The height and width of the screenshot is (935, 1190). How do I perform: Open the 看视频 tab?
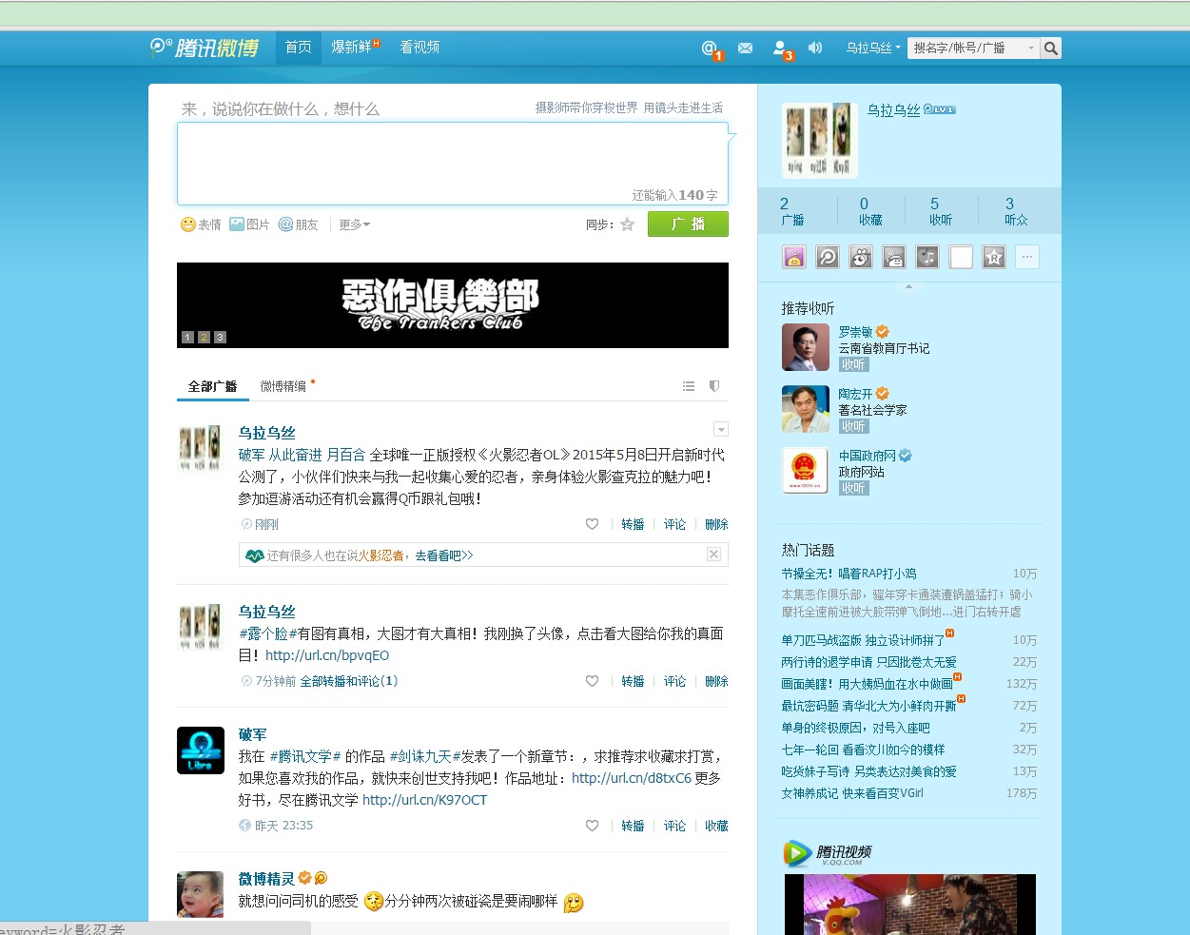coord(419,48)
